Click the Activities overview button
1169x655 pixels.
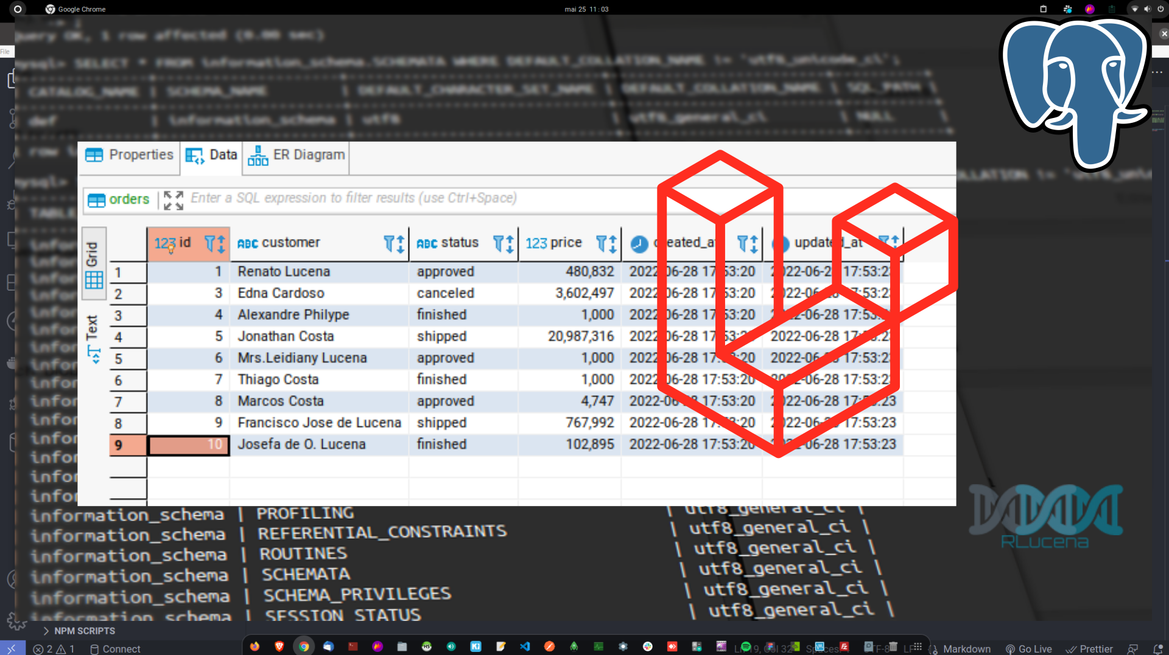click(18, 9)
